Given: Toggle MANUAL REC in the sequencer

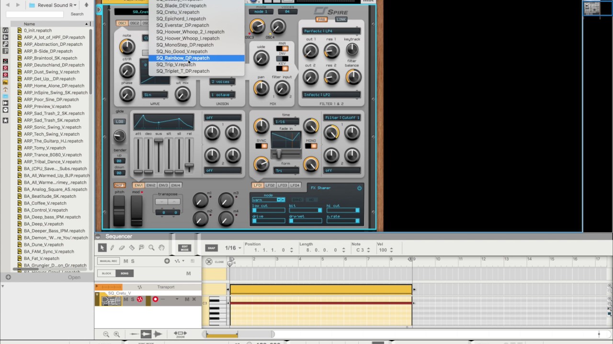Looking at the screenshot, I should pos(108,261).
